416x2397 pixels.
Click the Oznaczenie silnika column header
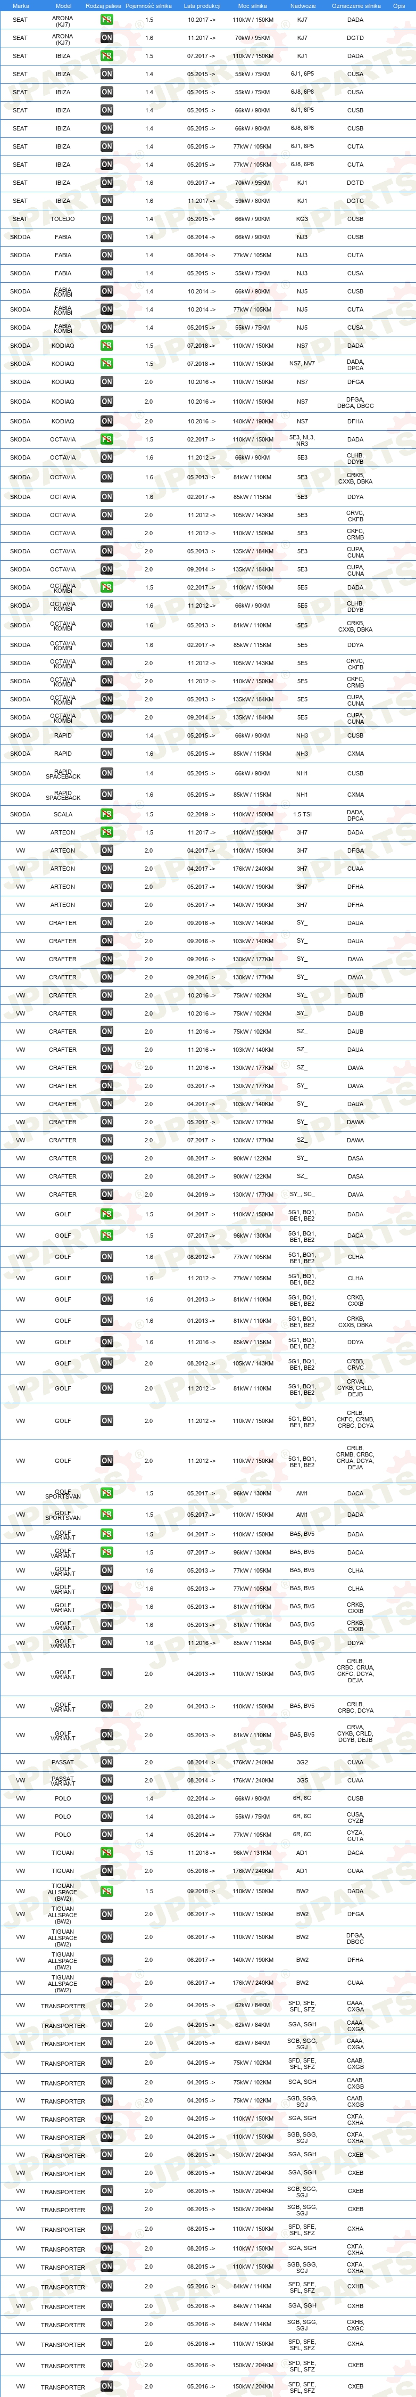356,5
